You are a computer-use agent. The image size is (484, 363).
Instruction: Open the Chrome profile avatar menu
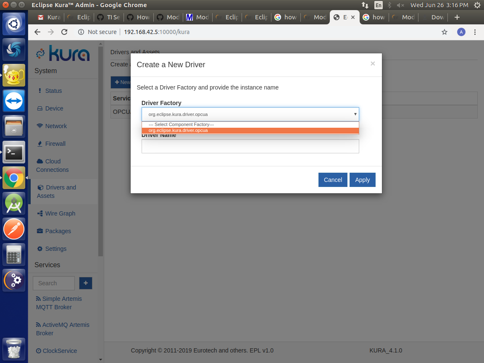pos(461,32)
